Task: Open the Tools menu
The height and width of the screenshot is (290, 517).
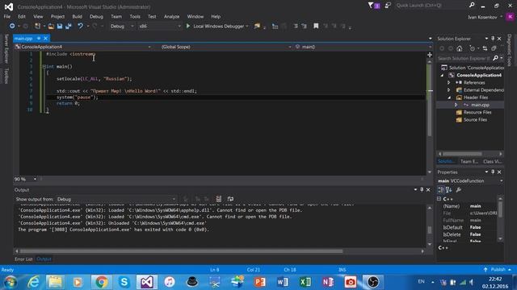Action: (x=135, y=16)
